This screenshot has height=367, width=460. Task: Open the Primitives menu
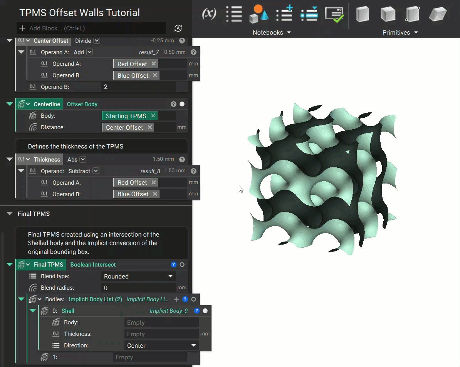(x=400, y=33)
